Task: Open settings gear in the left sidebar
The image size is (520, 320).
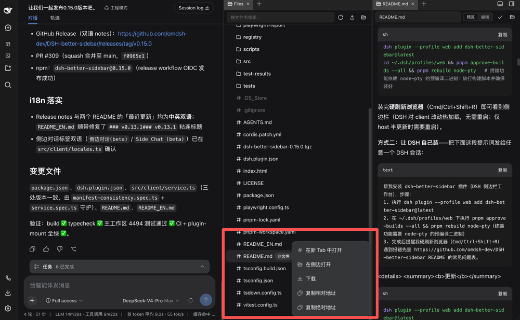Action: [8, 309]
